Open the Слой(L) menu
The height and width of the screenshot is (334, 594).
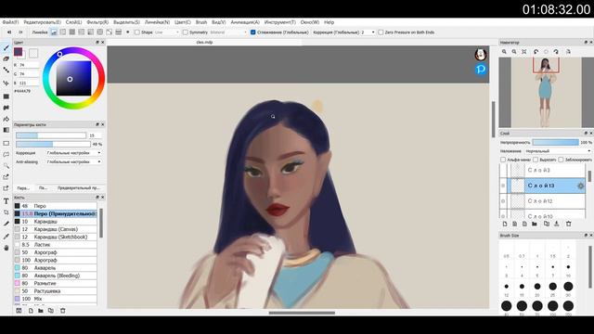(73, 22)
